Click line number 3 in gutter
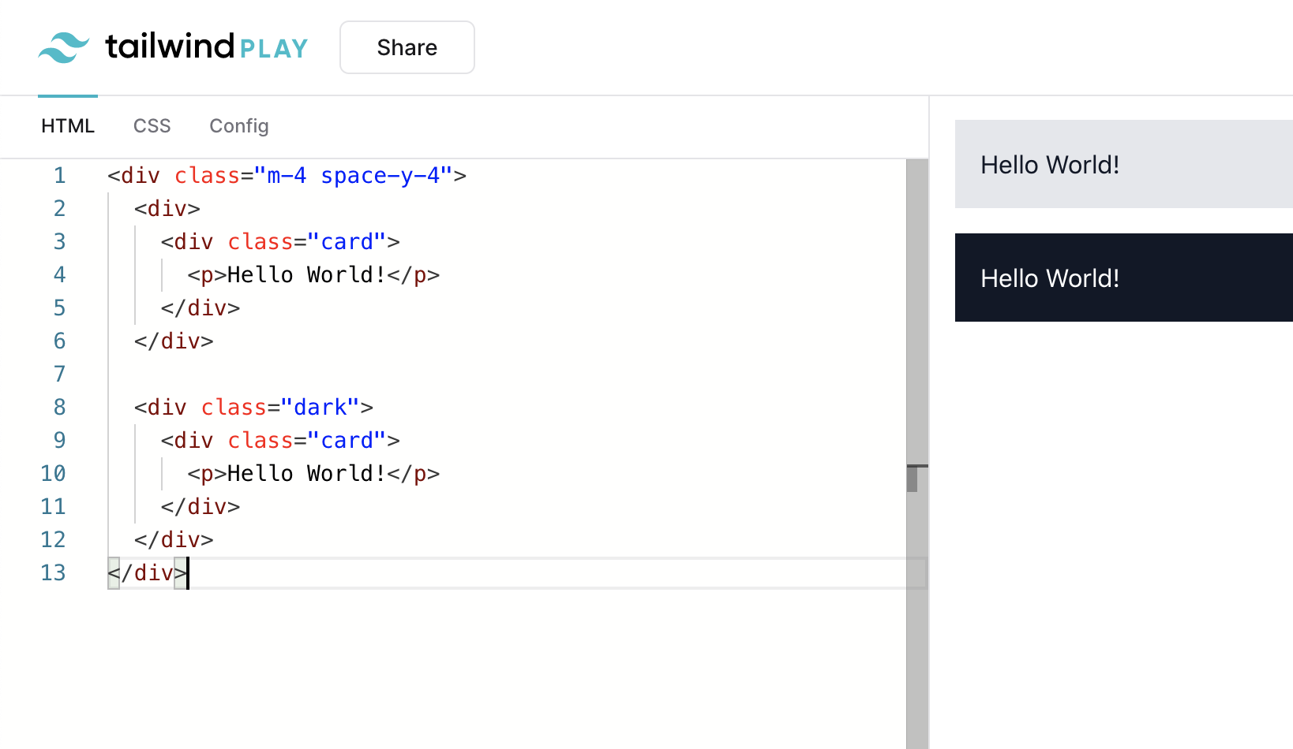Image resolution: width=1293 pixels, height=749 pixels. 59,242
